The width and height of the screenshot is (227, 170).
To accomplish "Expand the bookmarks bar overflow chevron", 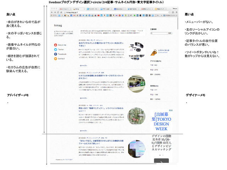I will [x=162, y=15].
